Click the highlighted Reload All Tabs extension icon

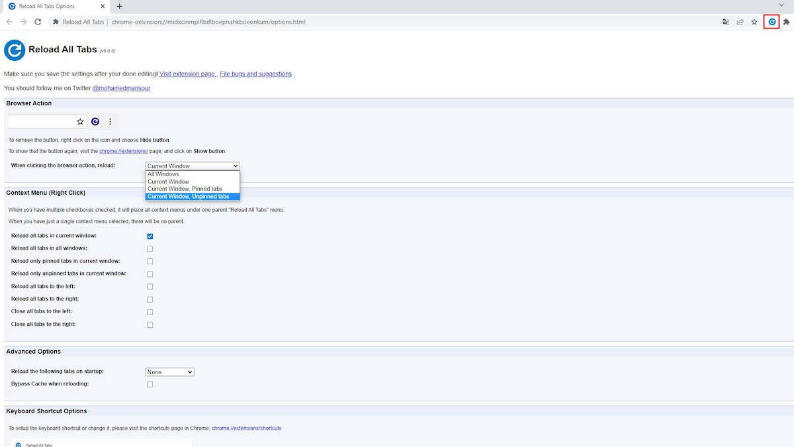(772, 21)
